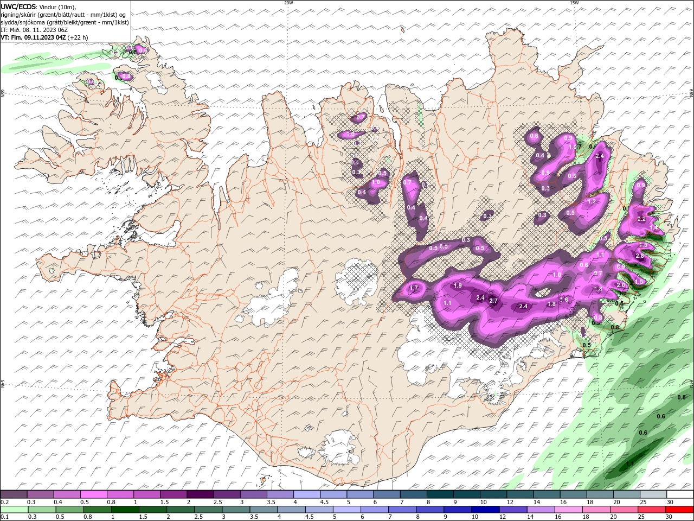Viewport: 694px width, 521px height.
Task: Select the 'slydda/snjókoma' legend description line
Action: [x=65, y=22]
